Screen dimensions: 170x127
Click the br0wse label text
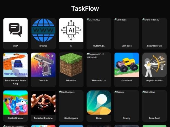point(43,46)
